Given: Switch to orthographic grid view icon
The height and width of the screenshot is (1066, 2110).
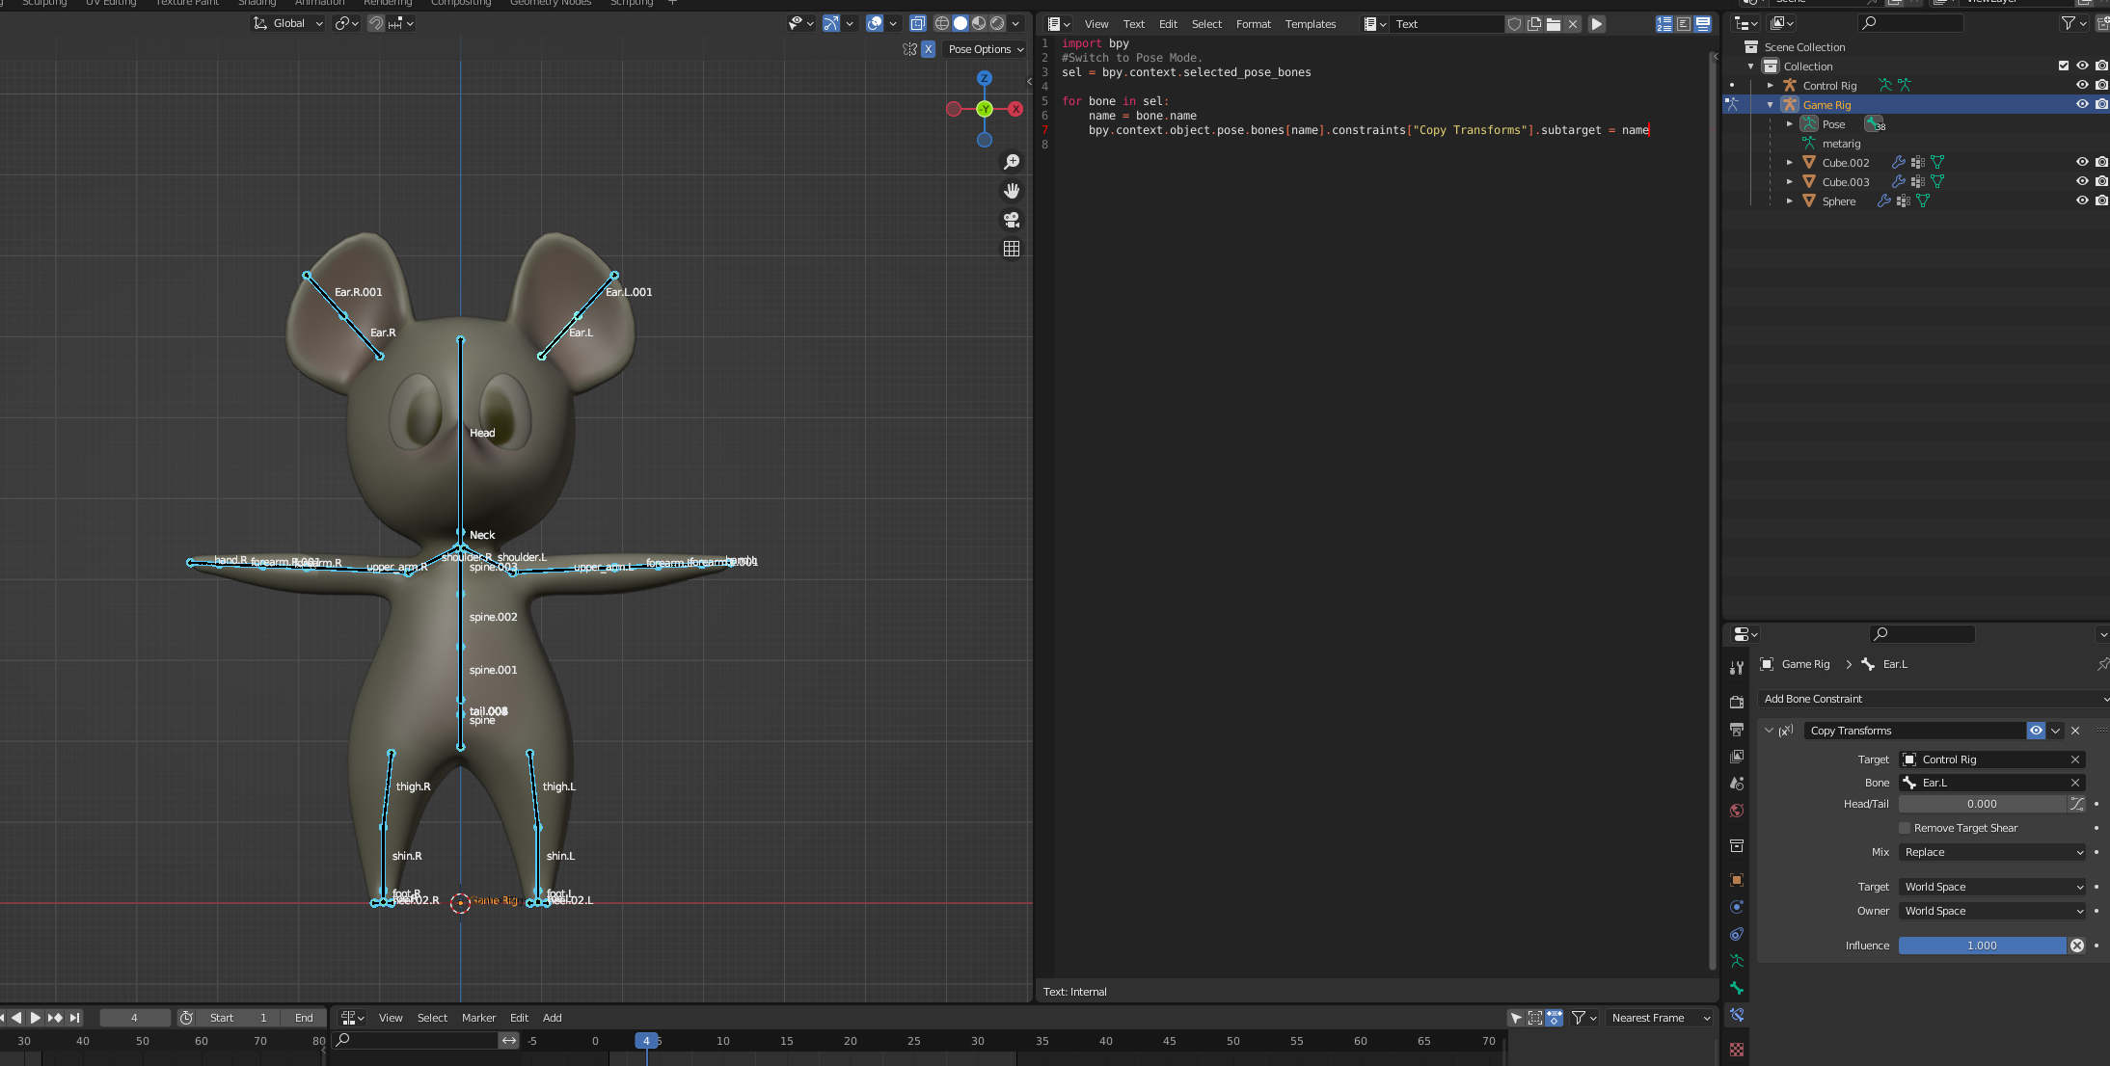Looking at the screenshot, I should (x=1012, y=249).
